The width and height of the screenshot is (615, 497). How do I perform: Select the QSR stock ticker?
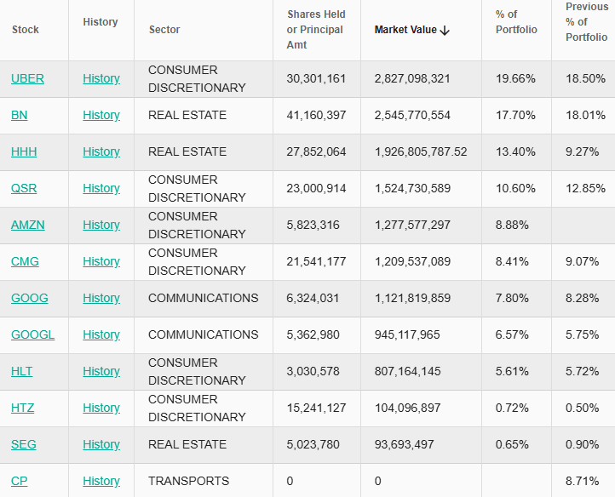point(24,188)
